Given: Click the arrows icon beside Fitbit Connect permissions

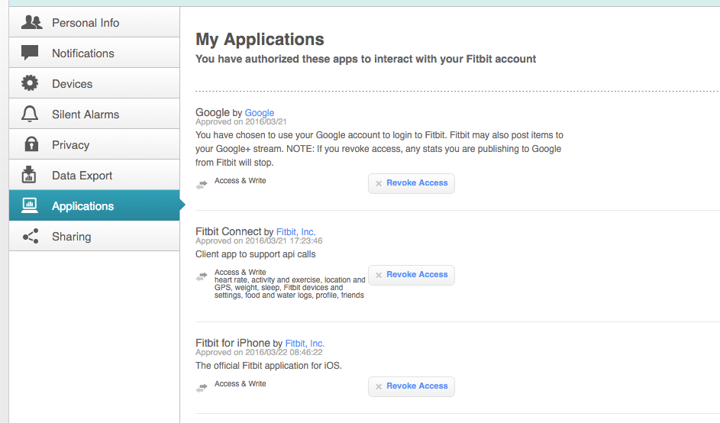Looking at the screenshot, I should pyautogui.click(x=202, y=276).
